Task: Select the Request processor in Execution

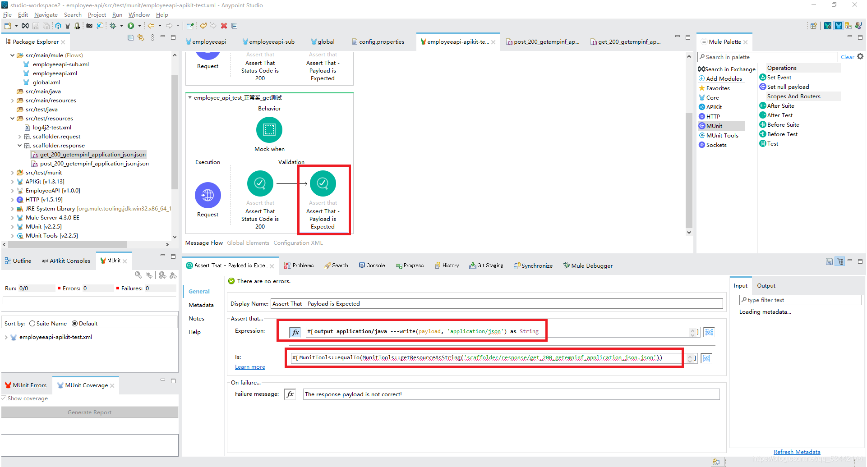Action: tap(208, 195)
